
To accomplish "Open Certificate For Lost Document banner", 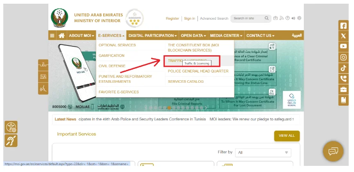I will click(x=247, y=102).
